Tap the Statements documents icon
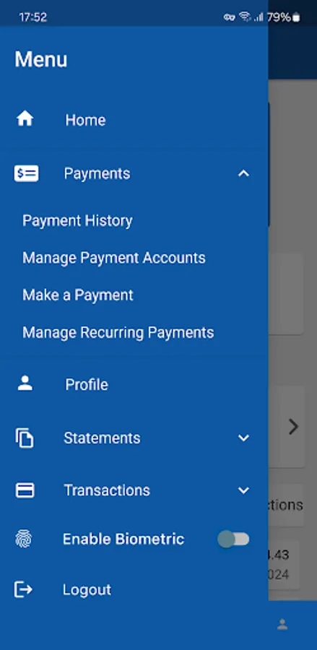The image size is (317, 650). (25, 438)
